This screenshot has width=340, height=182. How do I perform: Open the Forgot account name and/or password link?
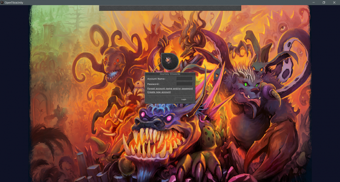(170, 88)
